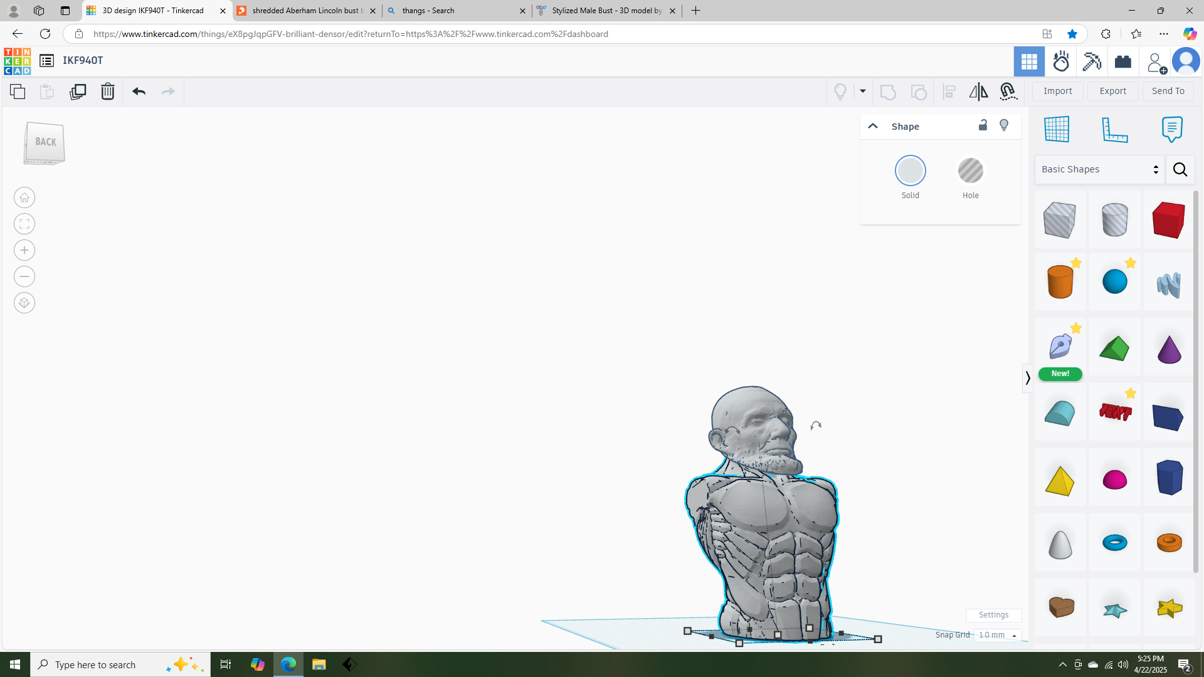Set shape to Hole

(x=970, y=171)
